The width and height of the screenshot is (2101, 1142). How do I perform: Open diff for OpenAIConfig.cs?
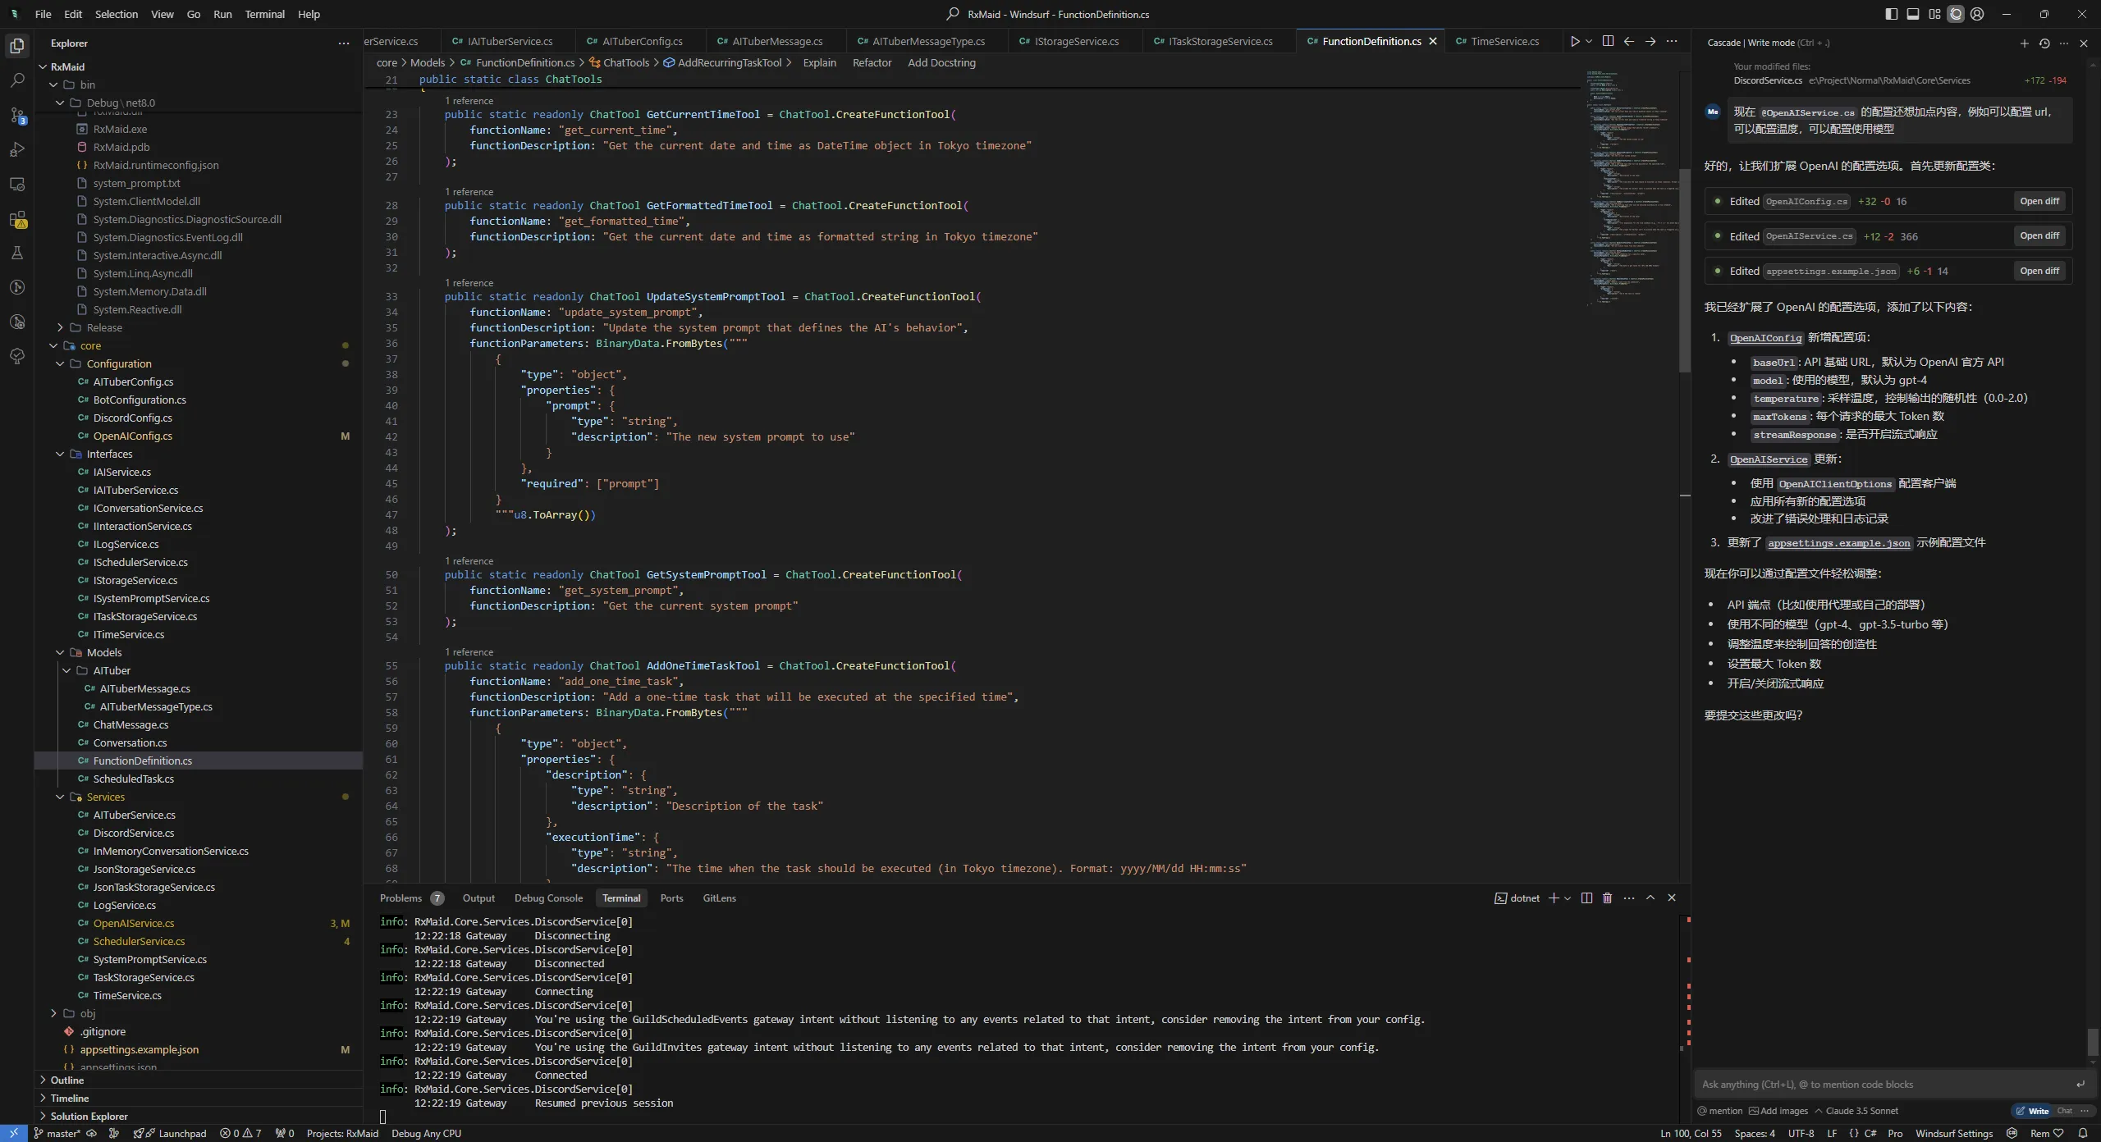(2039, 201)
